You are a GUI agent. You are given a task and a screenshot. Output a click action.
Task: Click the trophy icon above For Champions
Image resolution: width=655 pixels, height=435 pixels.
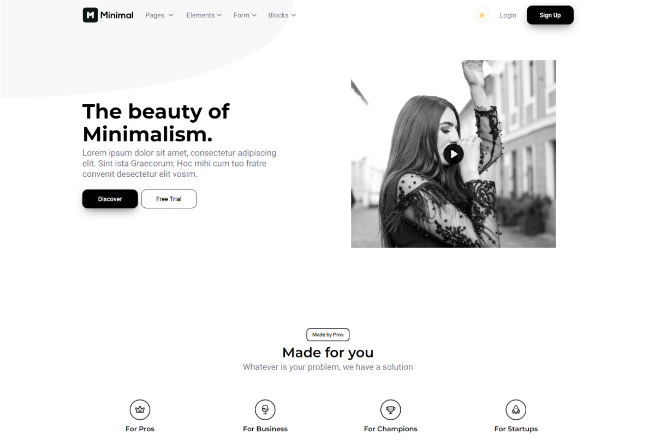pyautogui.click(x=391, y=409)
